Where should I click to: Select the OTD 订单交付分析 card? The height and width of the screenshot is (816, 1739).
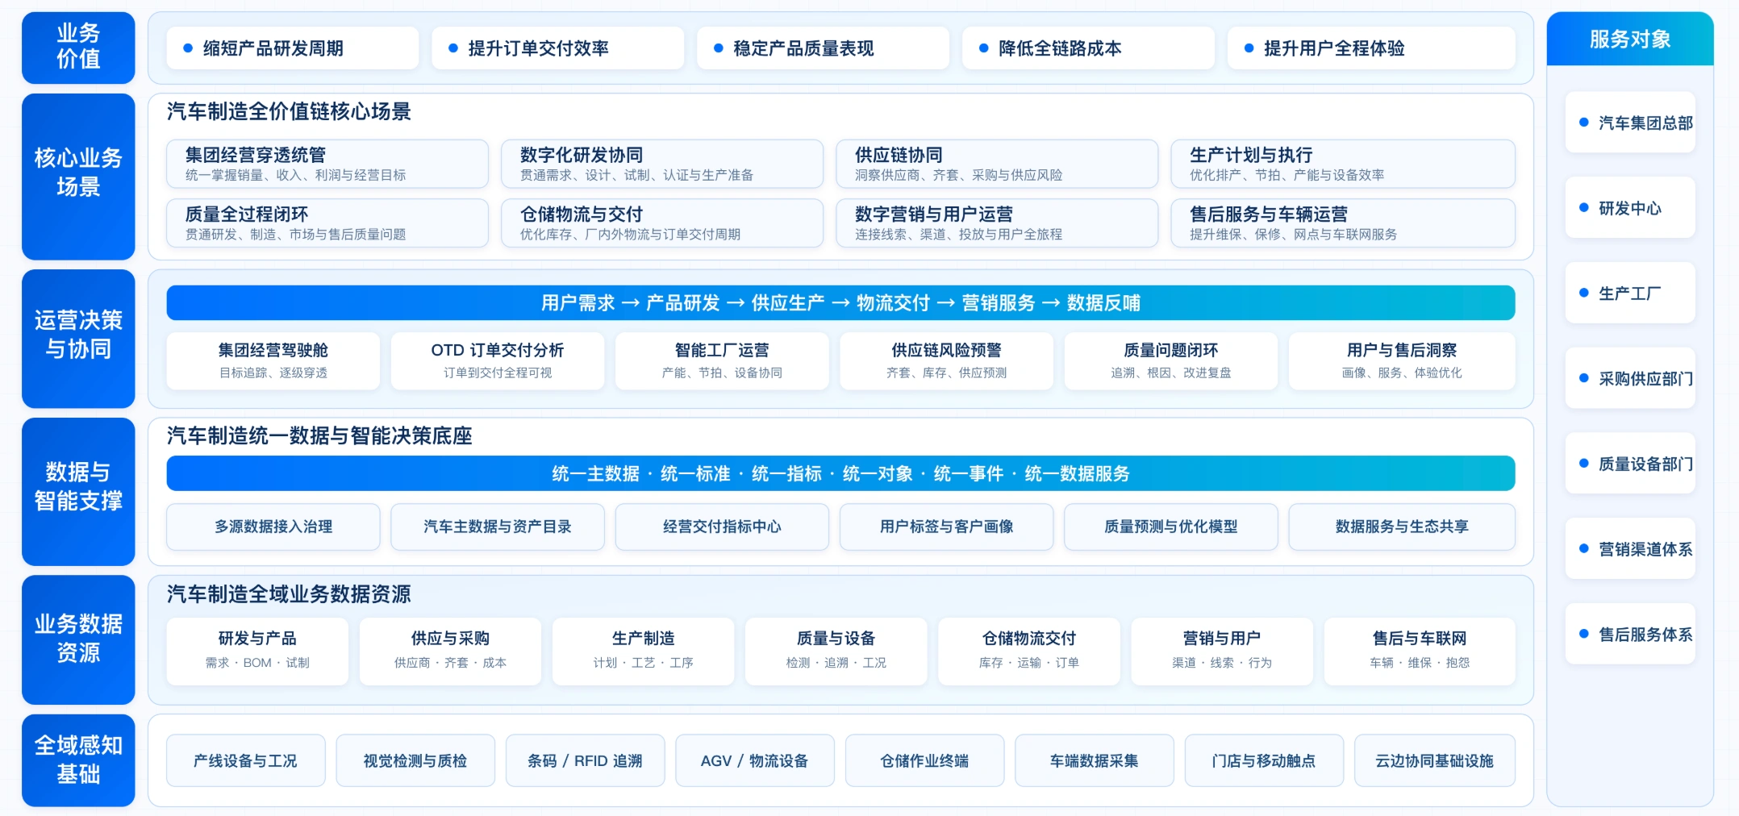(x=498, y=360)
